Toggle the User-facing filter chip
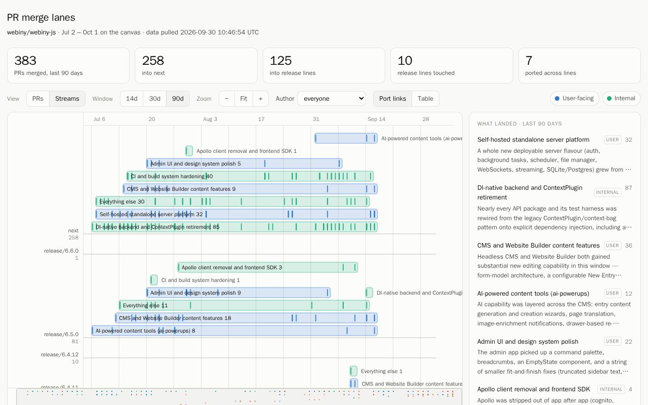The width and height of the screenshot is (648, 405). 575,99
